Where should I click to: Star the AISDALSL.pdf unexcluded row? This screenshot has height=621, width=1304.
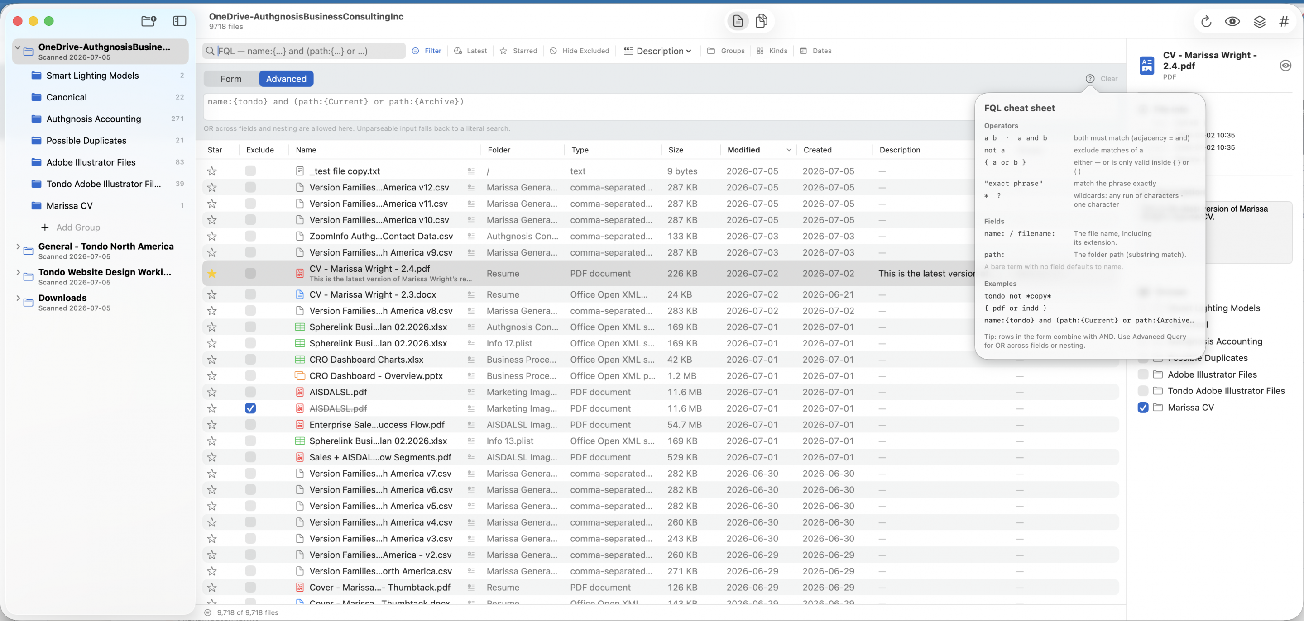(211, 392)
